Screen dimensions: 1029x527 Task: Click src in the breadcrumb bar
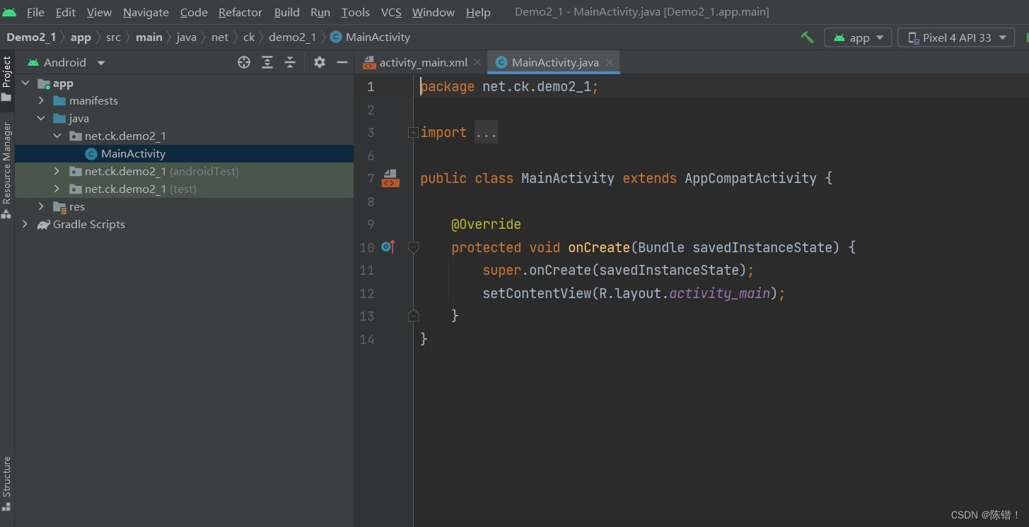(x=113, y=37)
